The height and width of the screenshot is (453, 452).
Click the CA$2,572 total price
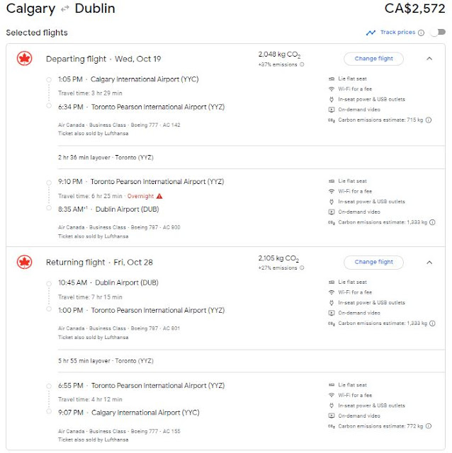click(414, 8)
